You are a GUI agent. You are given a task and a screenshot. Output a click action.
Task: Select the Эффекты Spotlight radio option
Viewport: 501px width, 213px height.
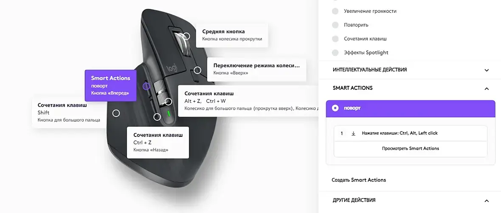(x=335, y=53)
